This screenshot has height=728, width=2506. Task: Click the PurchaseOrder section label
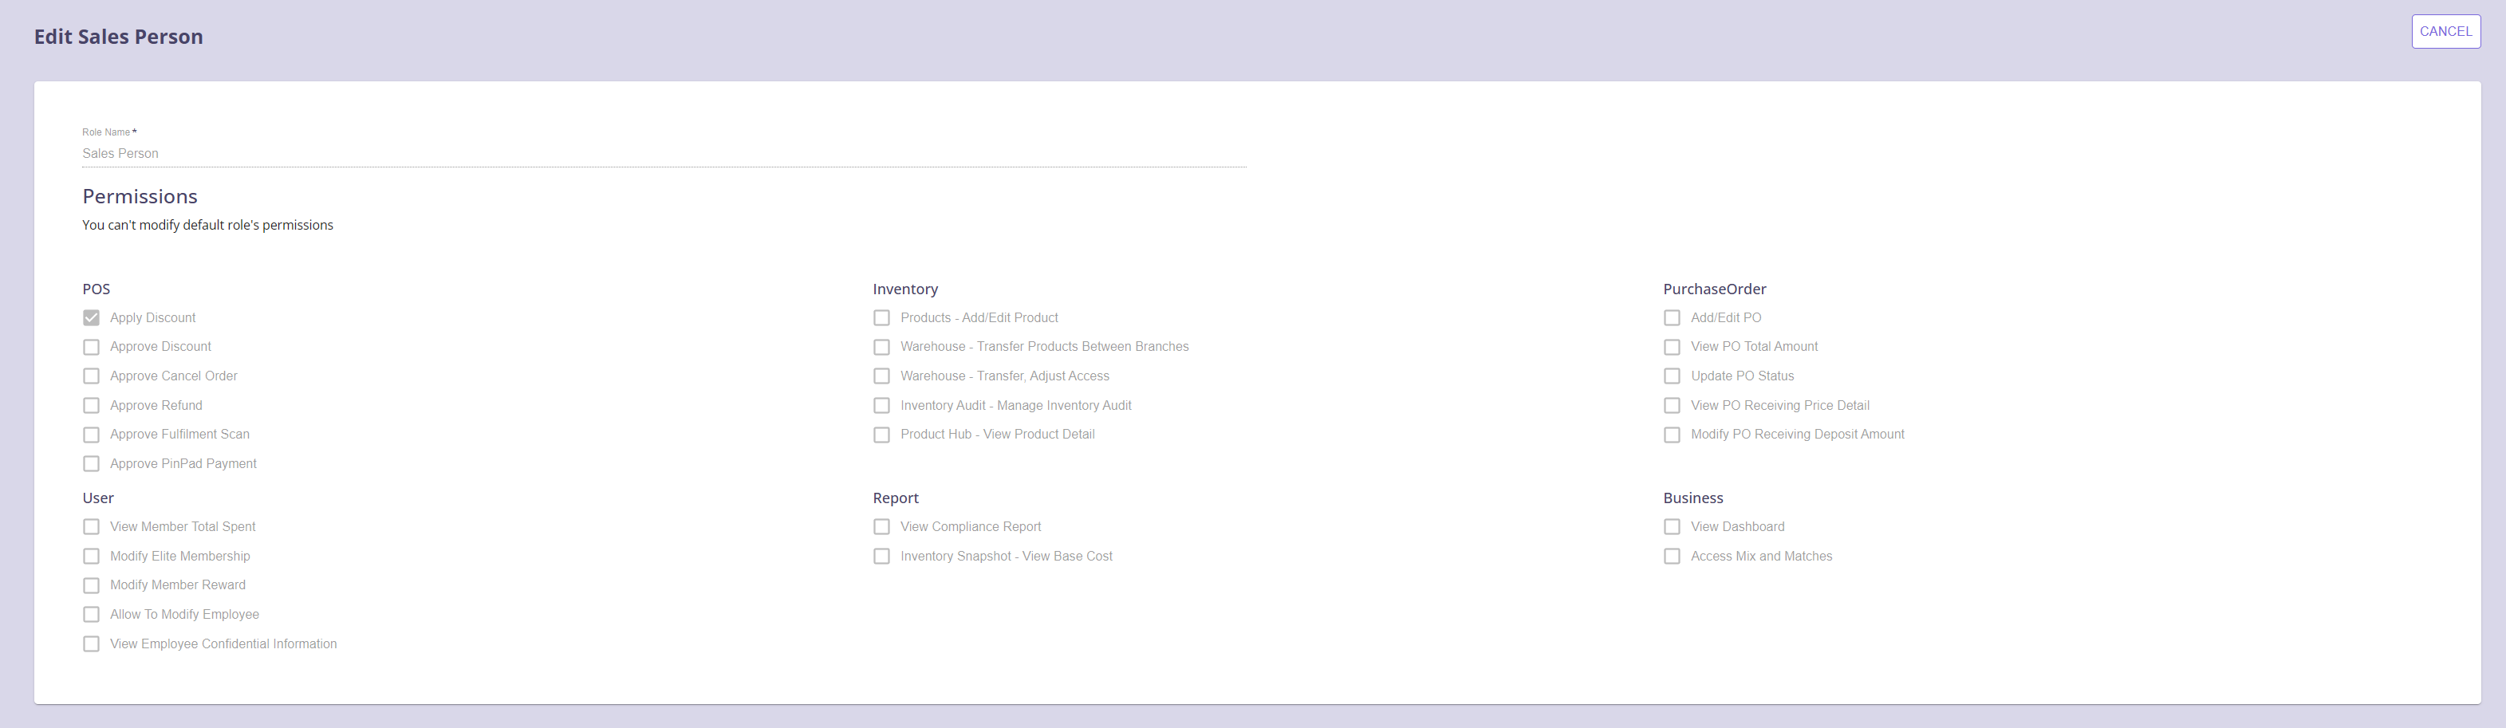point(1714,289)
